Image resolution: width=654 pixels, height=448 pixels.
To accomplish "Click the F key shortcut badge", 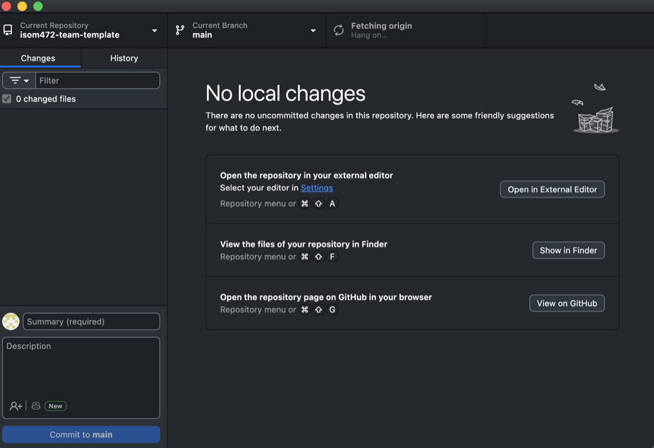I will coord(332,257).
